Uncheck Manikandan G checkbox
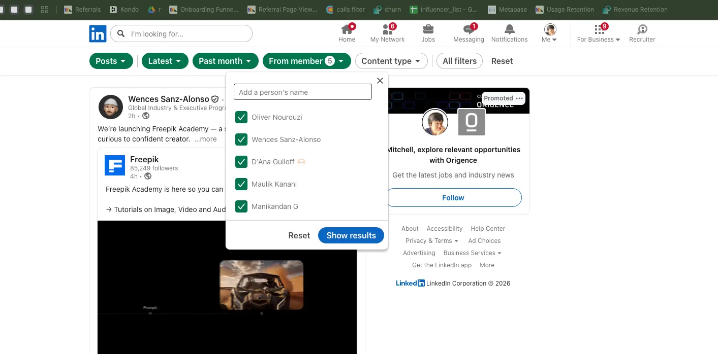Image resolution: width=718 pixels, height=354 pixels. click(x=241, y=206)
